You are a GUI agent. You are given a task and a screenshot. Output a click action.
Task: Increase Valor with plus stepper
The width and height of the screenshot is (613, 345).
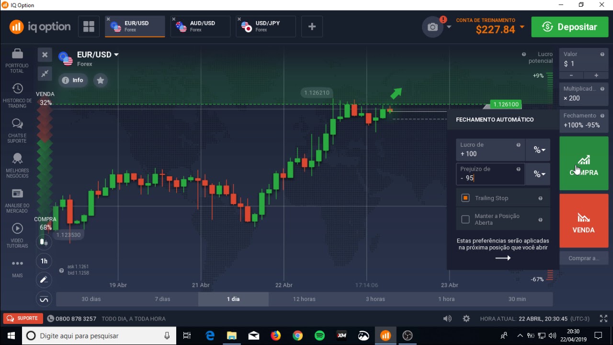click(596, 75)
